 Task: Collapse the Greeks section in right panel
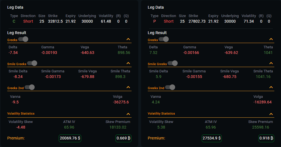point(271,39)
